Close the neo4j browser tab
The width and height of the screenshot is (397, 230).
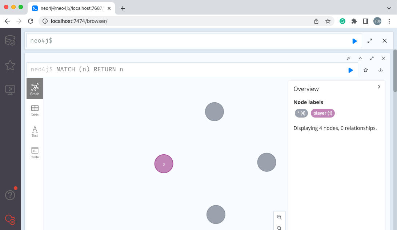(x=109, y=8)
